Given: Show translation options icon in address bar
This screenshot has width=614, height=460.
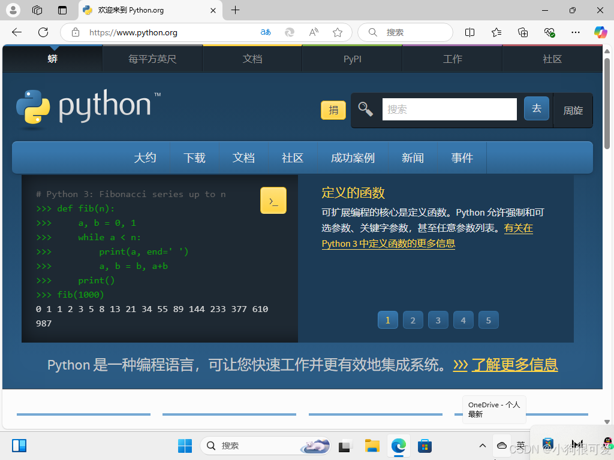Looking at the screenshot, I should (266, 32).
